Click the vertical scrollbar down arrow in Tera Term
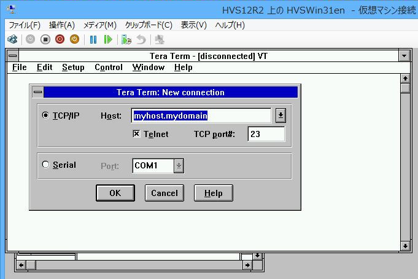418x279 pixels. pyautogui.click(x=404, y=246)
